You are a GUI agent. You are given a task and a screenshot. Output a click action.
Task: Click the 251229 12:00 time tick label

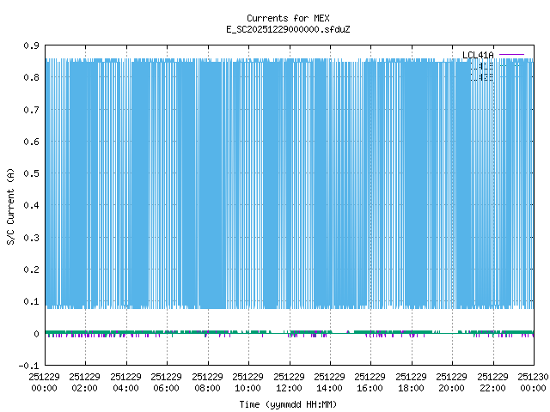point(289,382)
